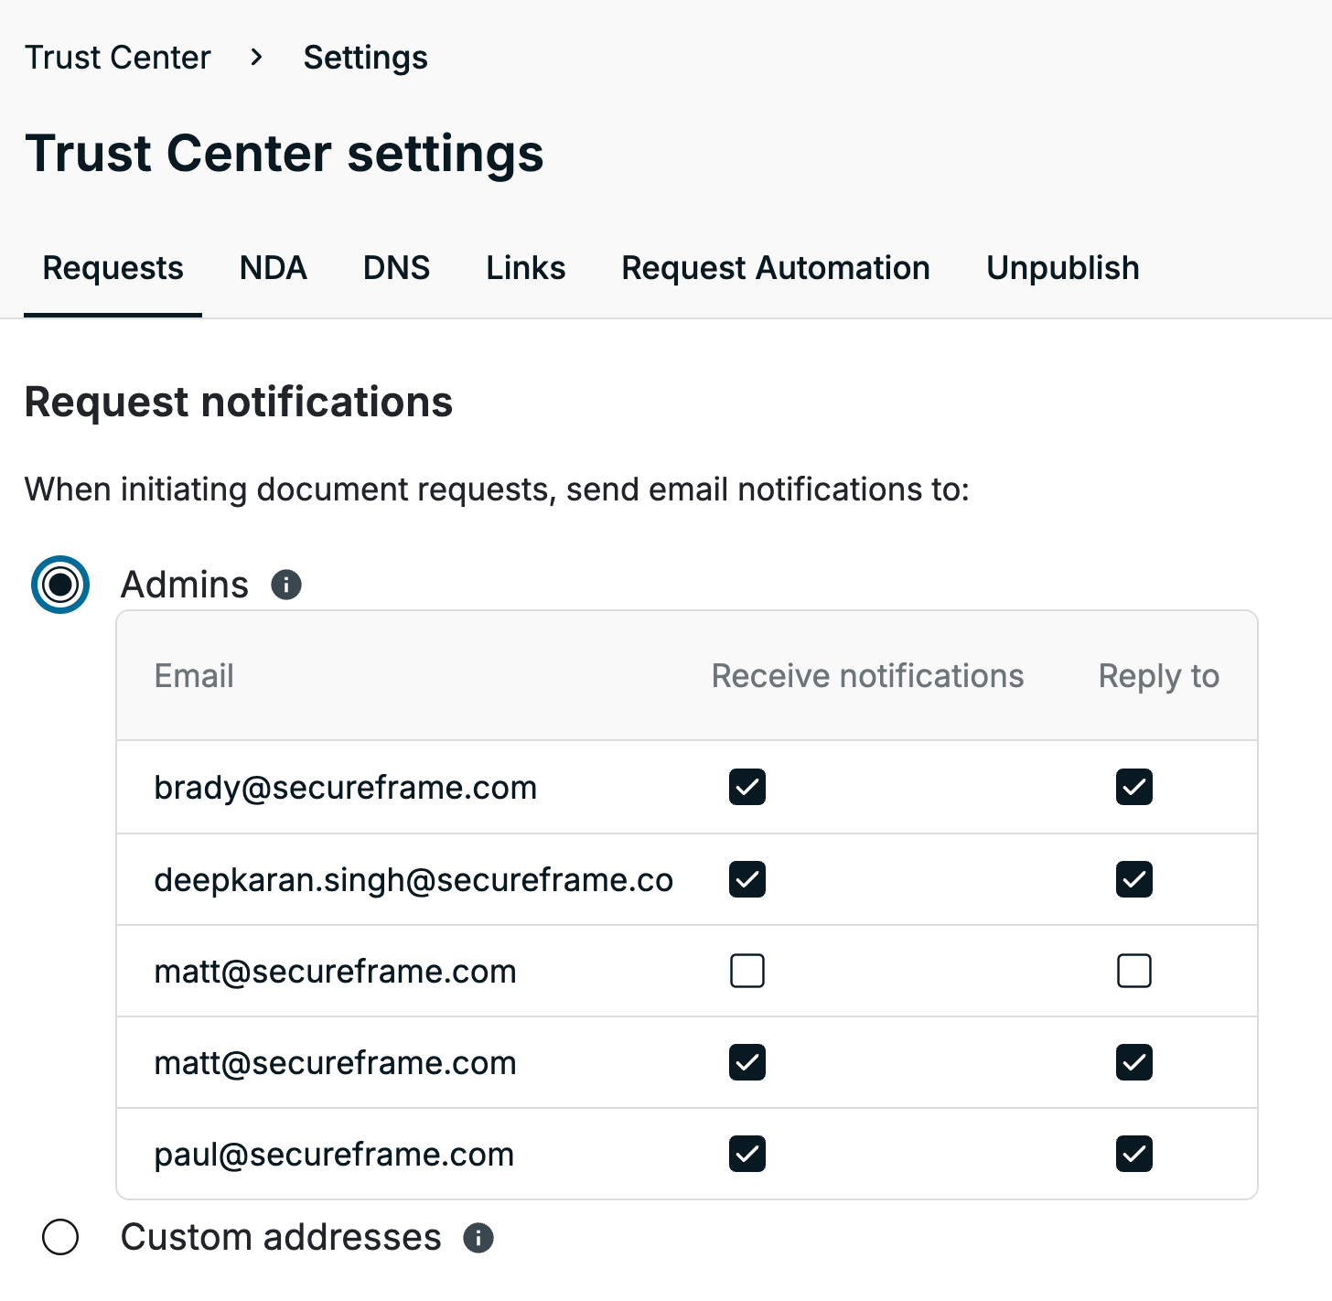Select the Unpublish tab

pyautogui.click(x=1063, y=268)
